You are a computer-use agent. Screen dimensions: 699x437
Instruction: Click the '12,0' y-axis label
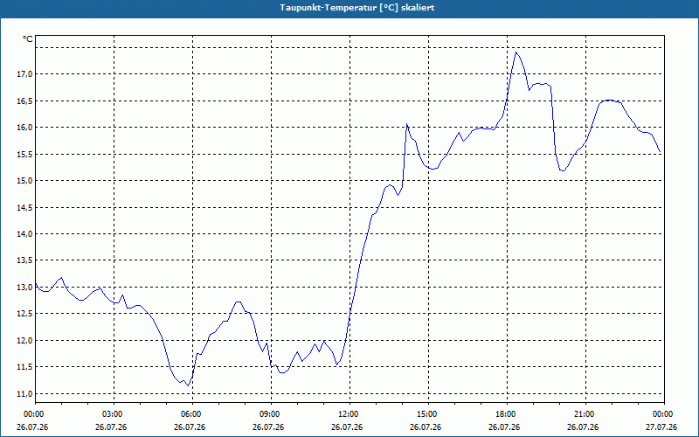click(x=24, y=340)
